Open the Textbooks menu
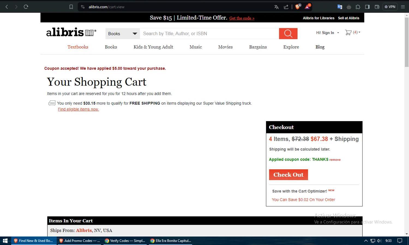Screen dimensions: 409x245 pos(78,47)
